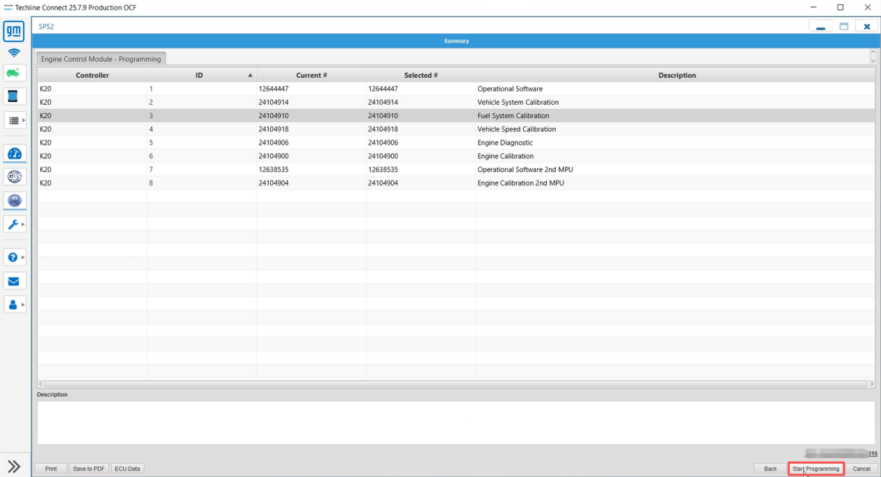Launch GDS from the sidebar
Image resolution: width=881 pixels, height=477 pixels.
click(x=15, y=177)
